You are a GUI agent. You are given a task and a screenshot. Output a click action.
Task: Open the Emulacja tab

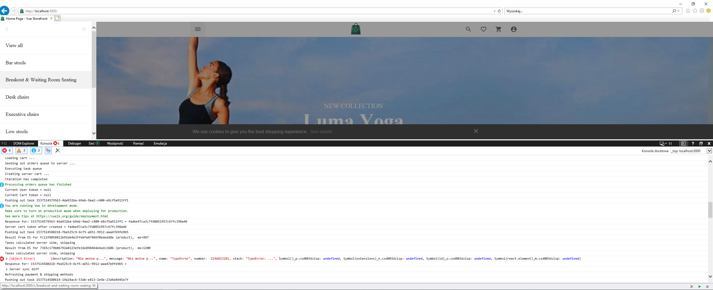[x=160, y=143]
